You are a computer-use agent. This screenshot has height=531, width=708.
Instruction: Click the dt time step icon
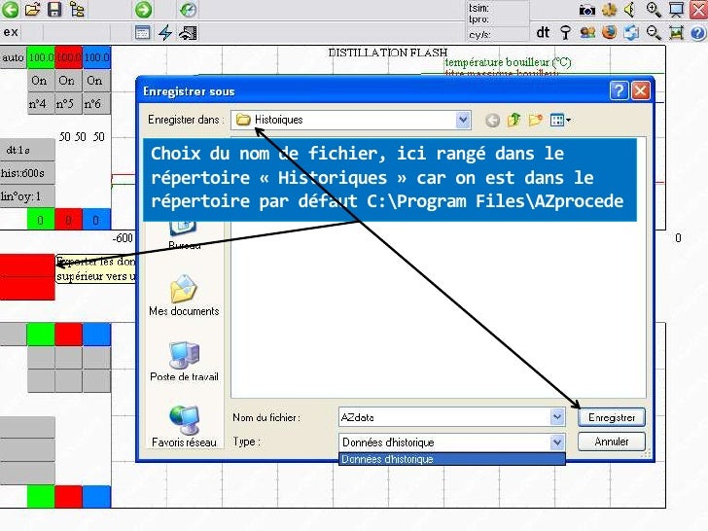coord(543,32)
